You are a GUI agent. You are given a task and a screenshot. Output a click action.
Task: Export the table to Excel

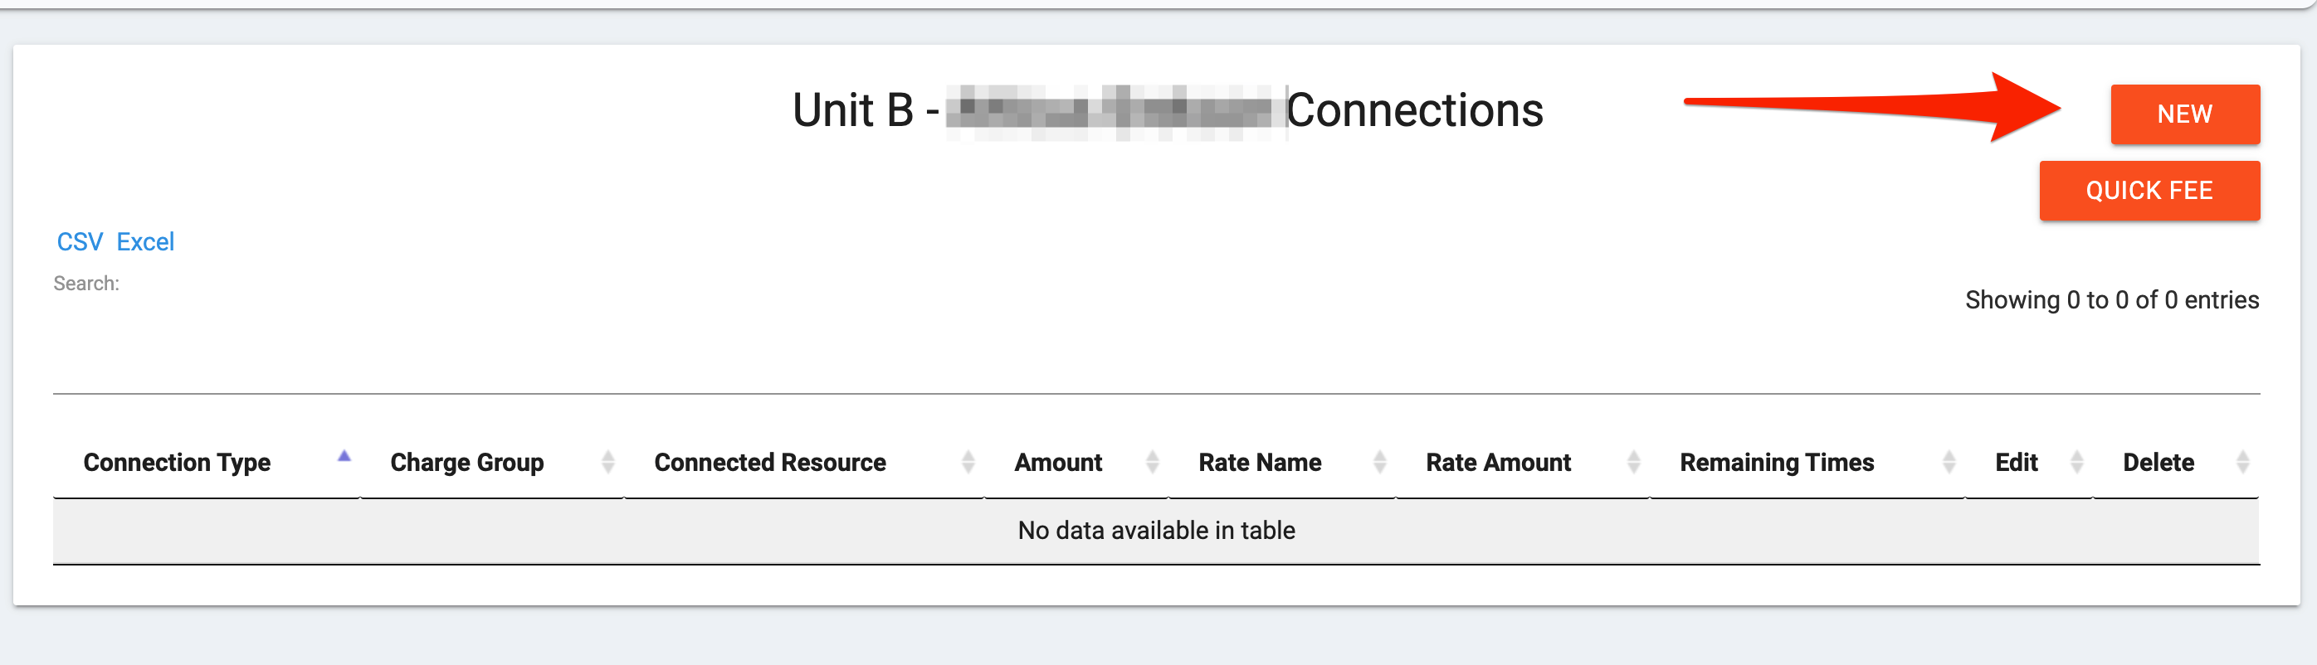(144, 242)
